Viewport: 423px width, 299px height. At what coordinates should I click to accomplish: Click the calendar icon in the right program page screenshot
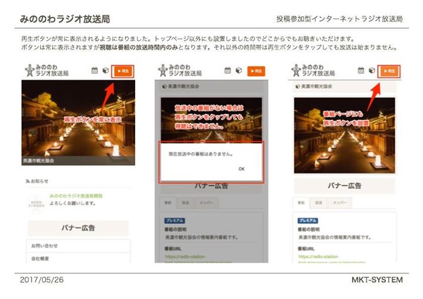tap(361, 70)
